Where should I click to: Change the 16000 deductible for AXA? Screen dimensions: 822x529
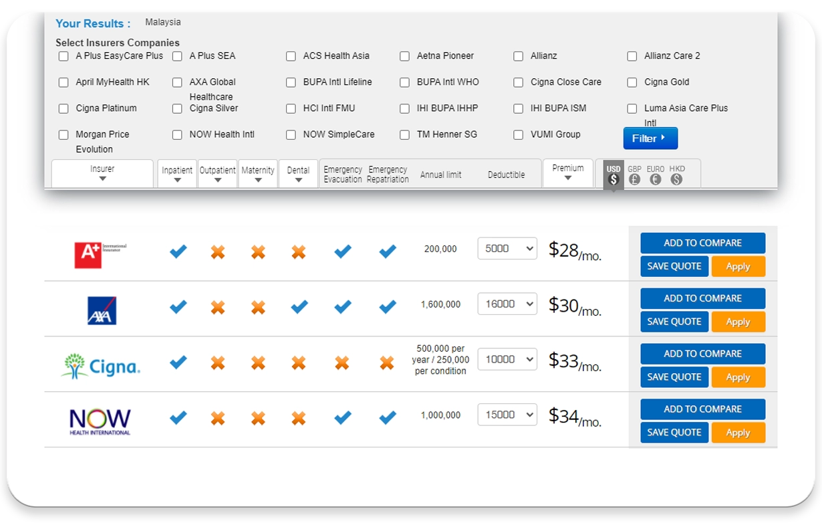(x=507, y=304)
